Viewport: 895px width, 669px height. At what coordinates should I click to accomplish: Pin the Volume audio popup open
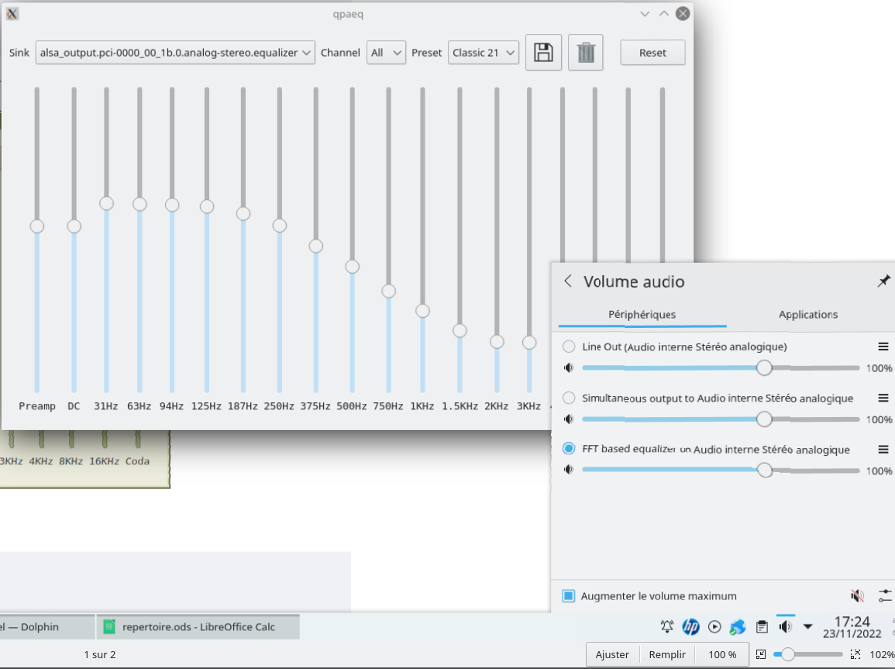[x=883, y=281]
